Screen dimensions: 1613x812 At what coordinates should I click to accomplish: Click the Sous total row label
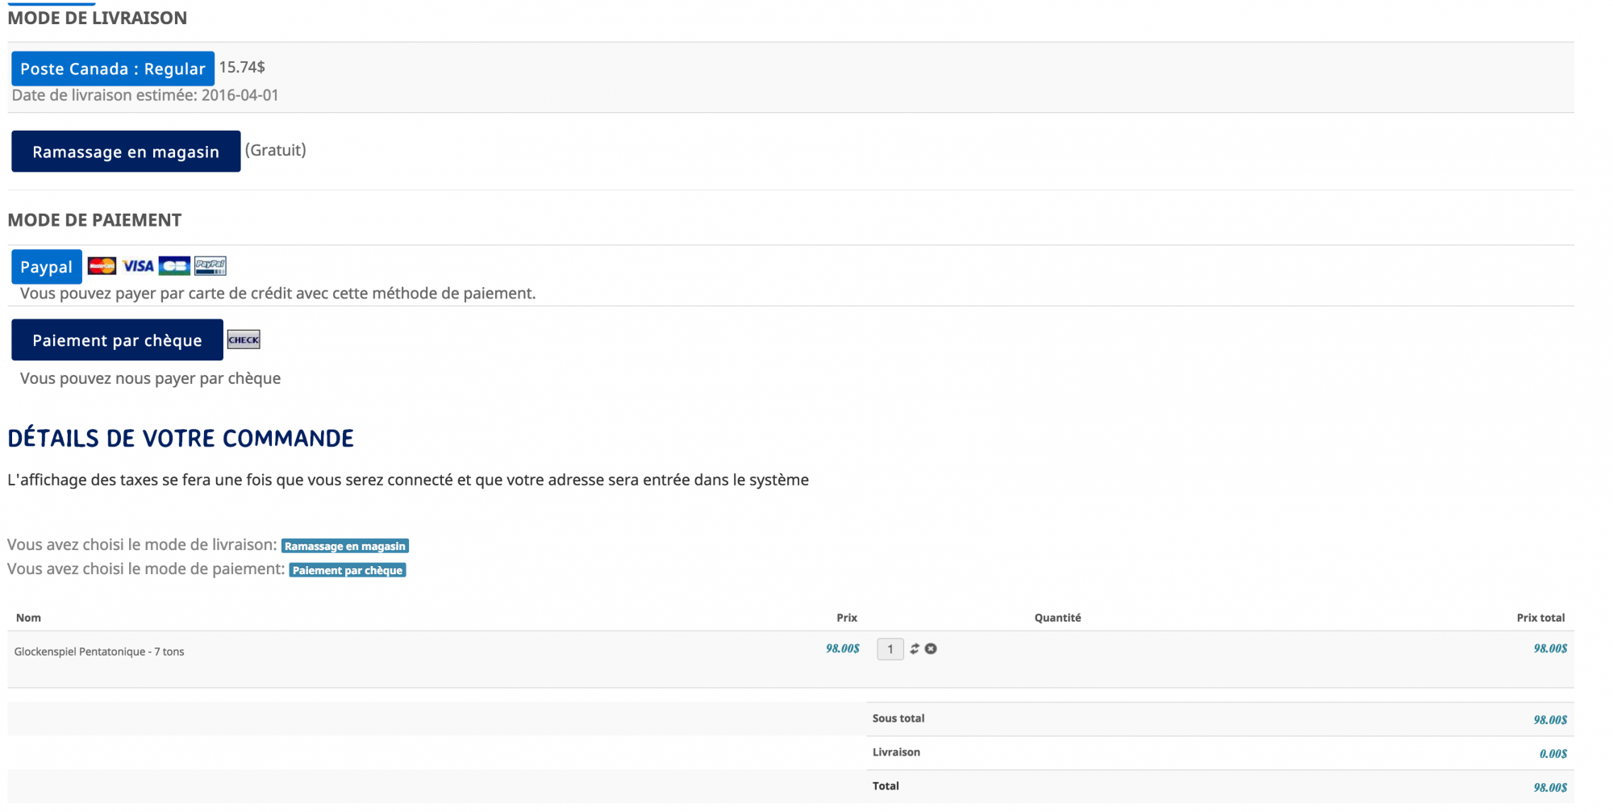[898, 718]
